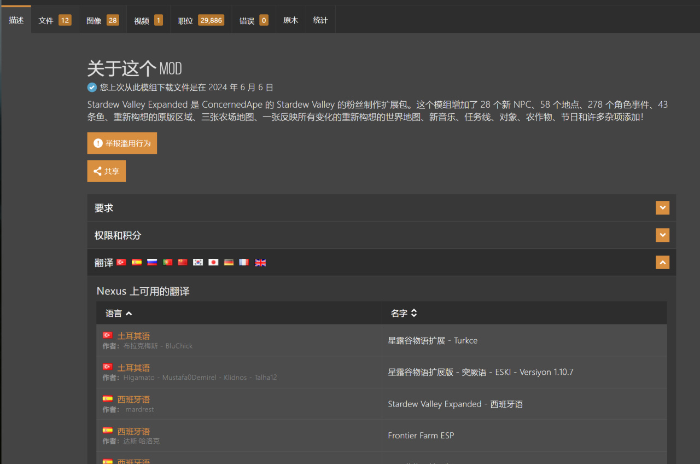Open the 职位 tab with 29,886 posts

click(201, 20)
